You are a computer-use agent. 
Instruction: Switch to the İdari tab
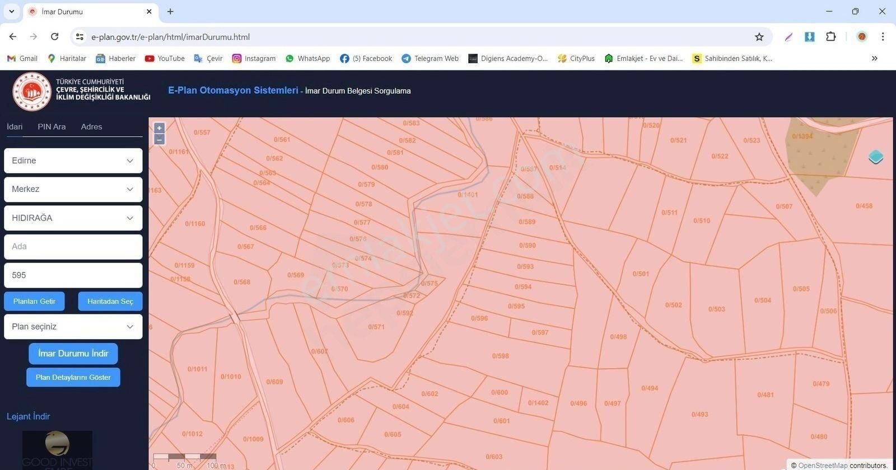coord(15,127)
